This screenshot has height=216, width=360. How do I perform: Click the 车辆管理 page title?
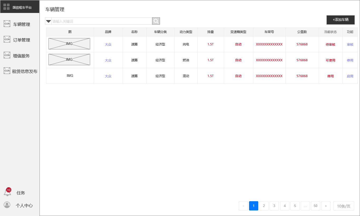tap(55, 10)
